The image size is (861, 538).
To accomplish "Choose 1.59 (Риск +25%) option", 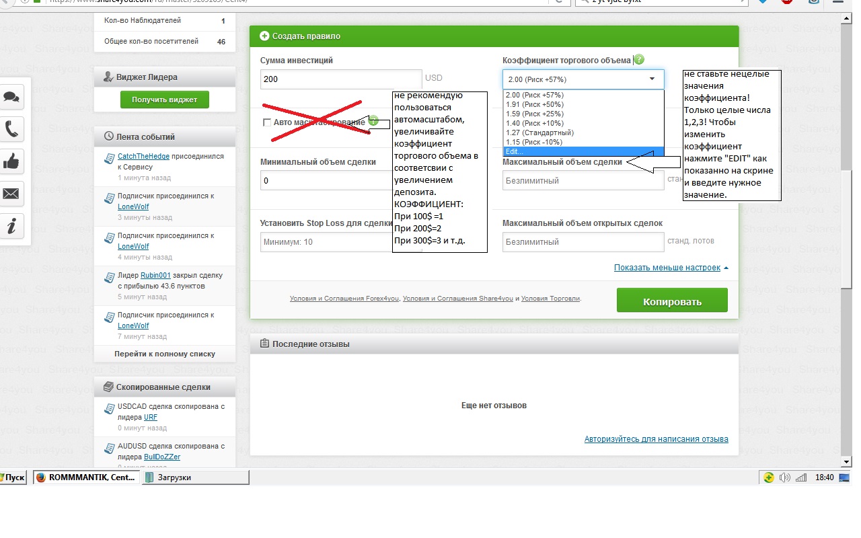I will pos(583,114).
